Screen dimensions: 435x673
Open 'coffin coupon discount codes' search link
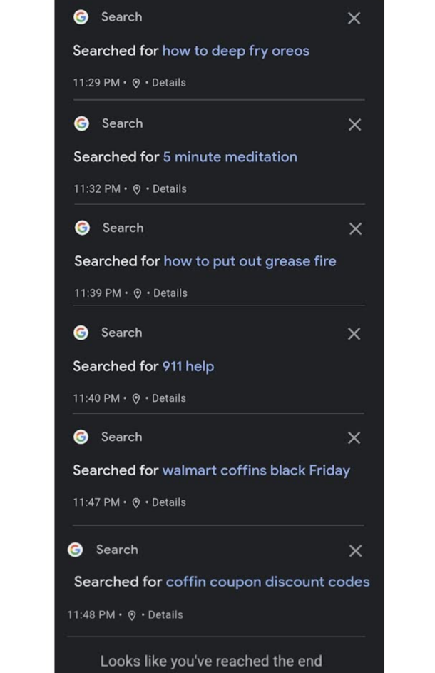pyautogui.click(x=267, y=582)
